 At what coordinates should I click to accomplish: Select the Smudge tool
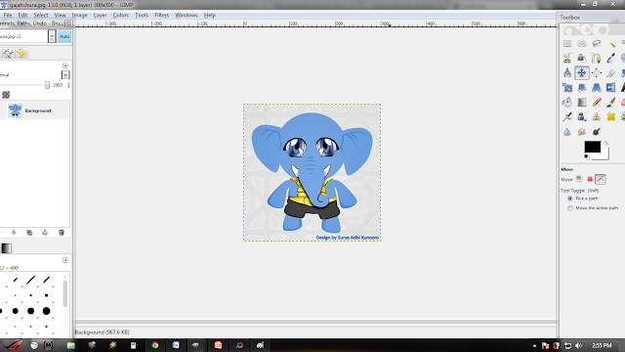pyautogui.click(x=582, y=132)
